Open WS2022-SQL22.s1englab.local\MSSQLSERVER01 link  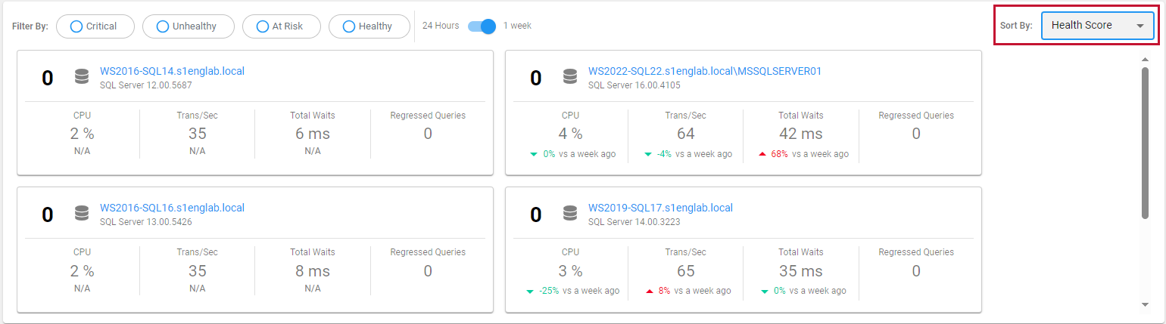[x=704, y=71]
